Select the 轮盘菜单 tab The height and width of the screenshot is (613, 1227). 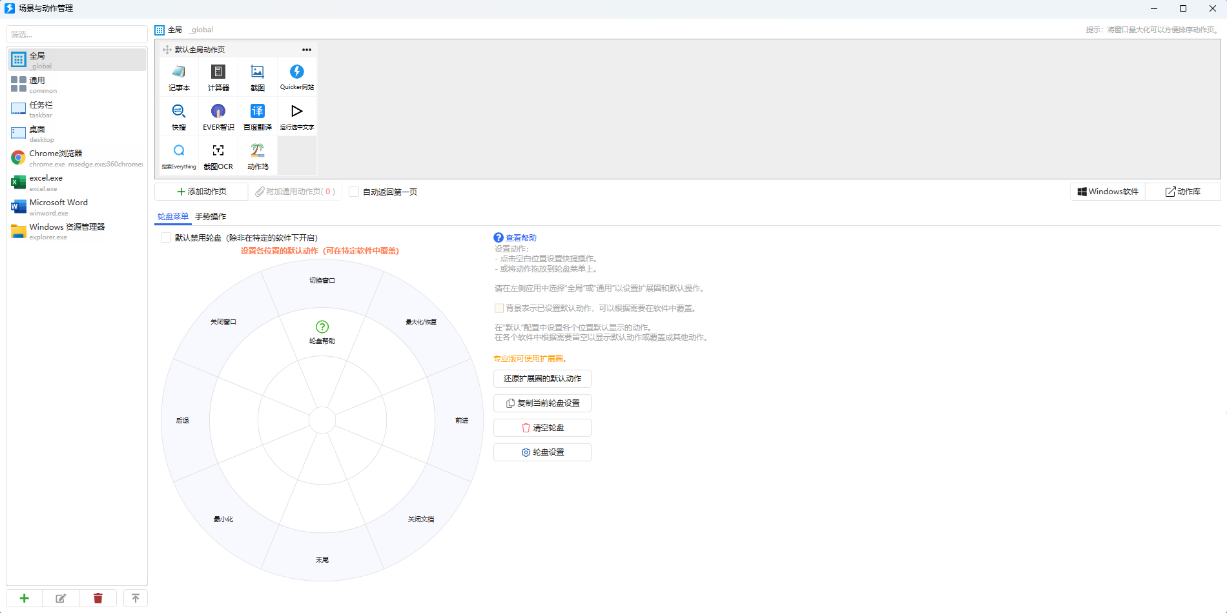(173, 217)
